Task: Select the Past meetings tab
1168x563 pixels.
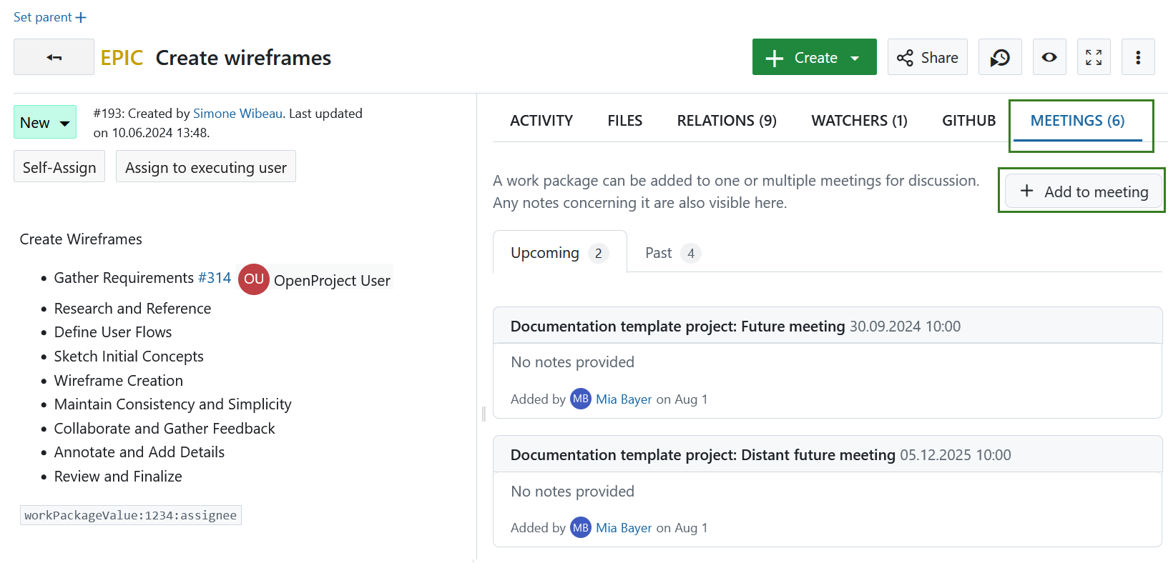Action: [672, 253]
